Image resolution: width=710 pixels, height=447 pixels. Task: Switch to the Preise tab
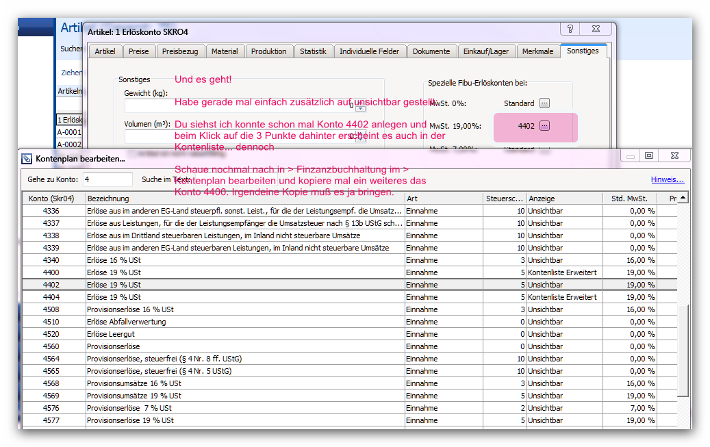pyautogui.click(x=138, y=51)
